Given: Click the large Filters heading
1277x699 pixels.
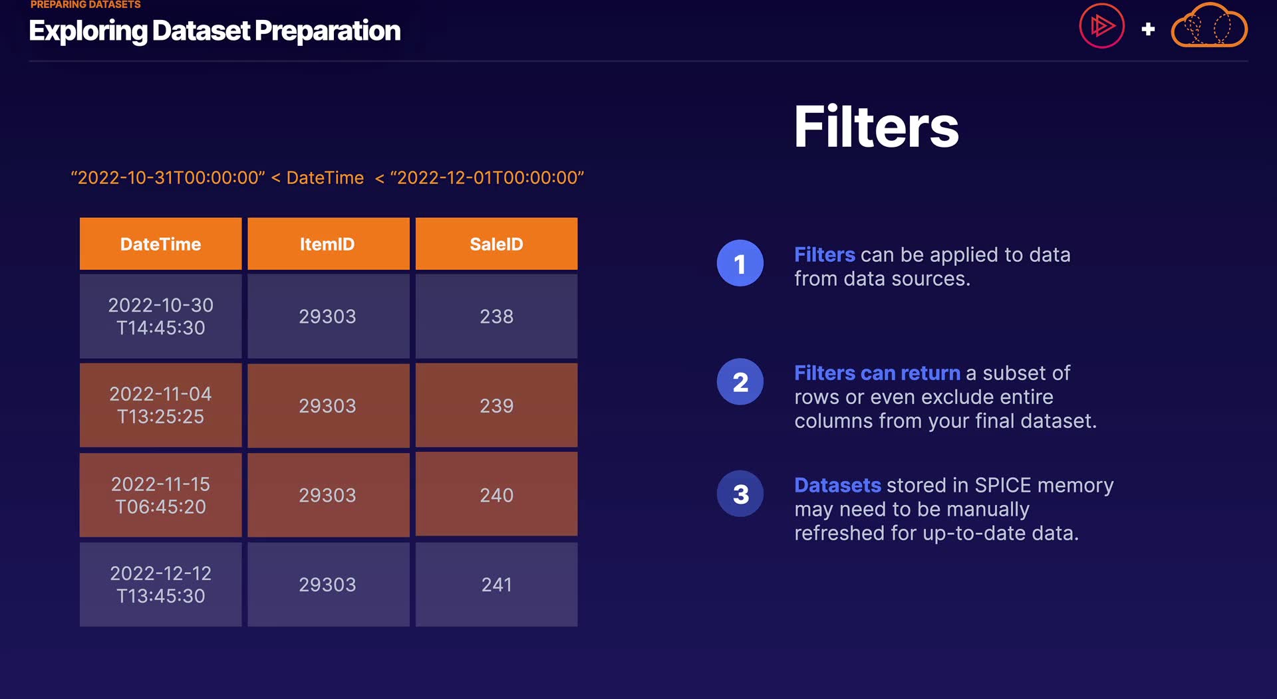Looking at the screenshot, I should 876,126.
